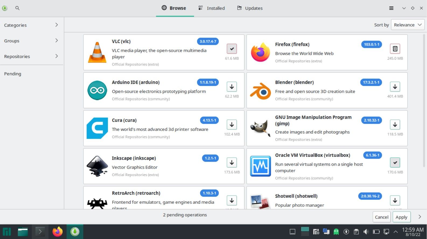427x239 pixels.
Task: Install Cura via download arrow
Action: coord(232,125)
